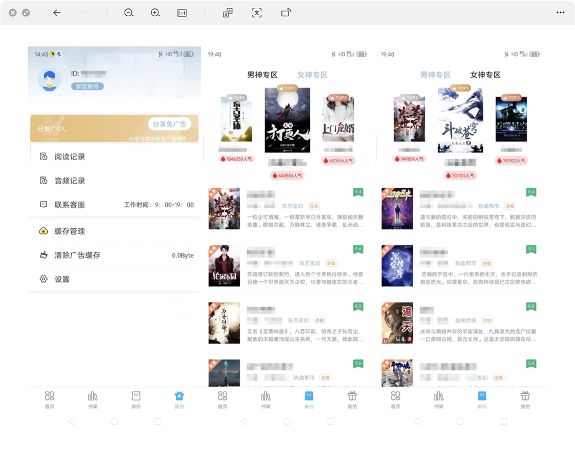
Task: Click the translate image icon in toolbar
Action: click(x=228, y=13)
